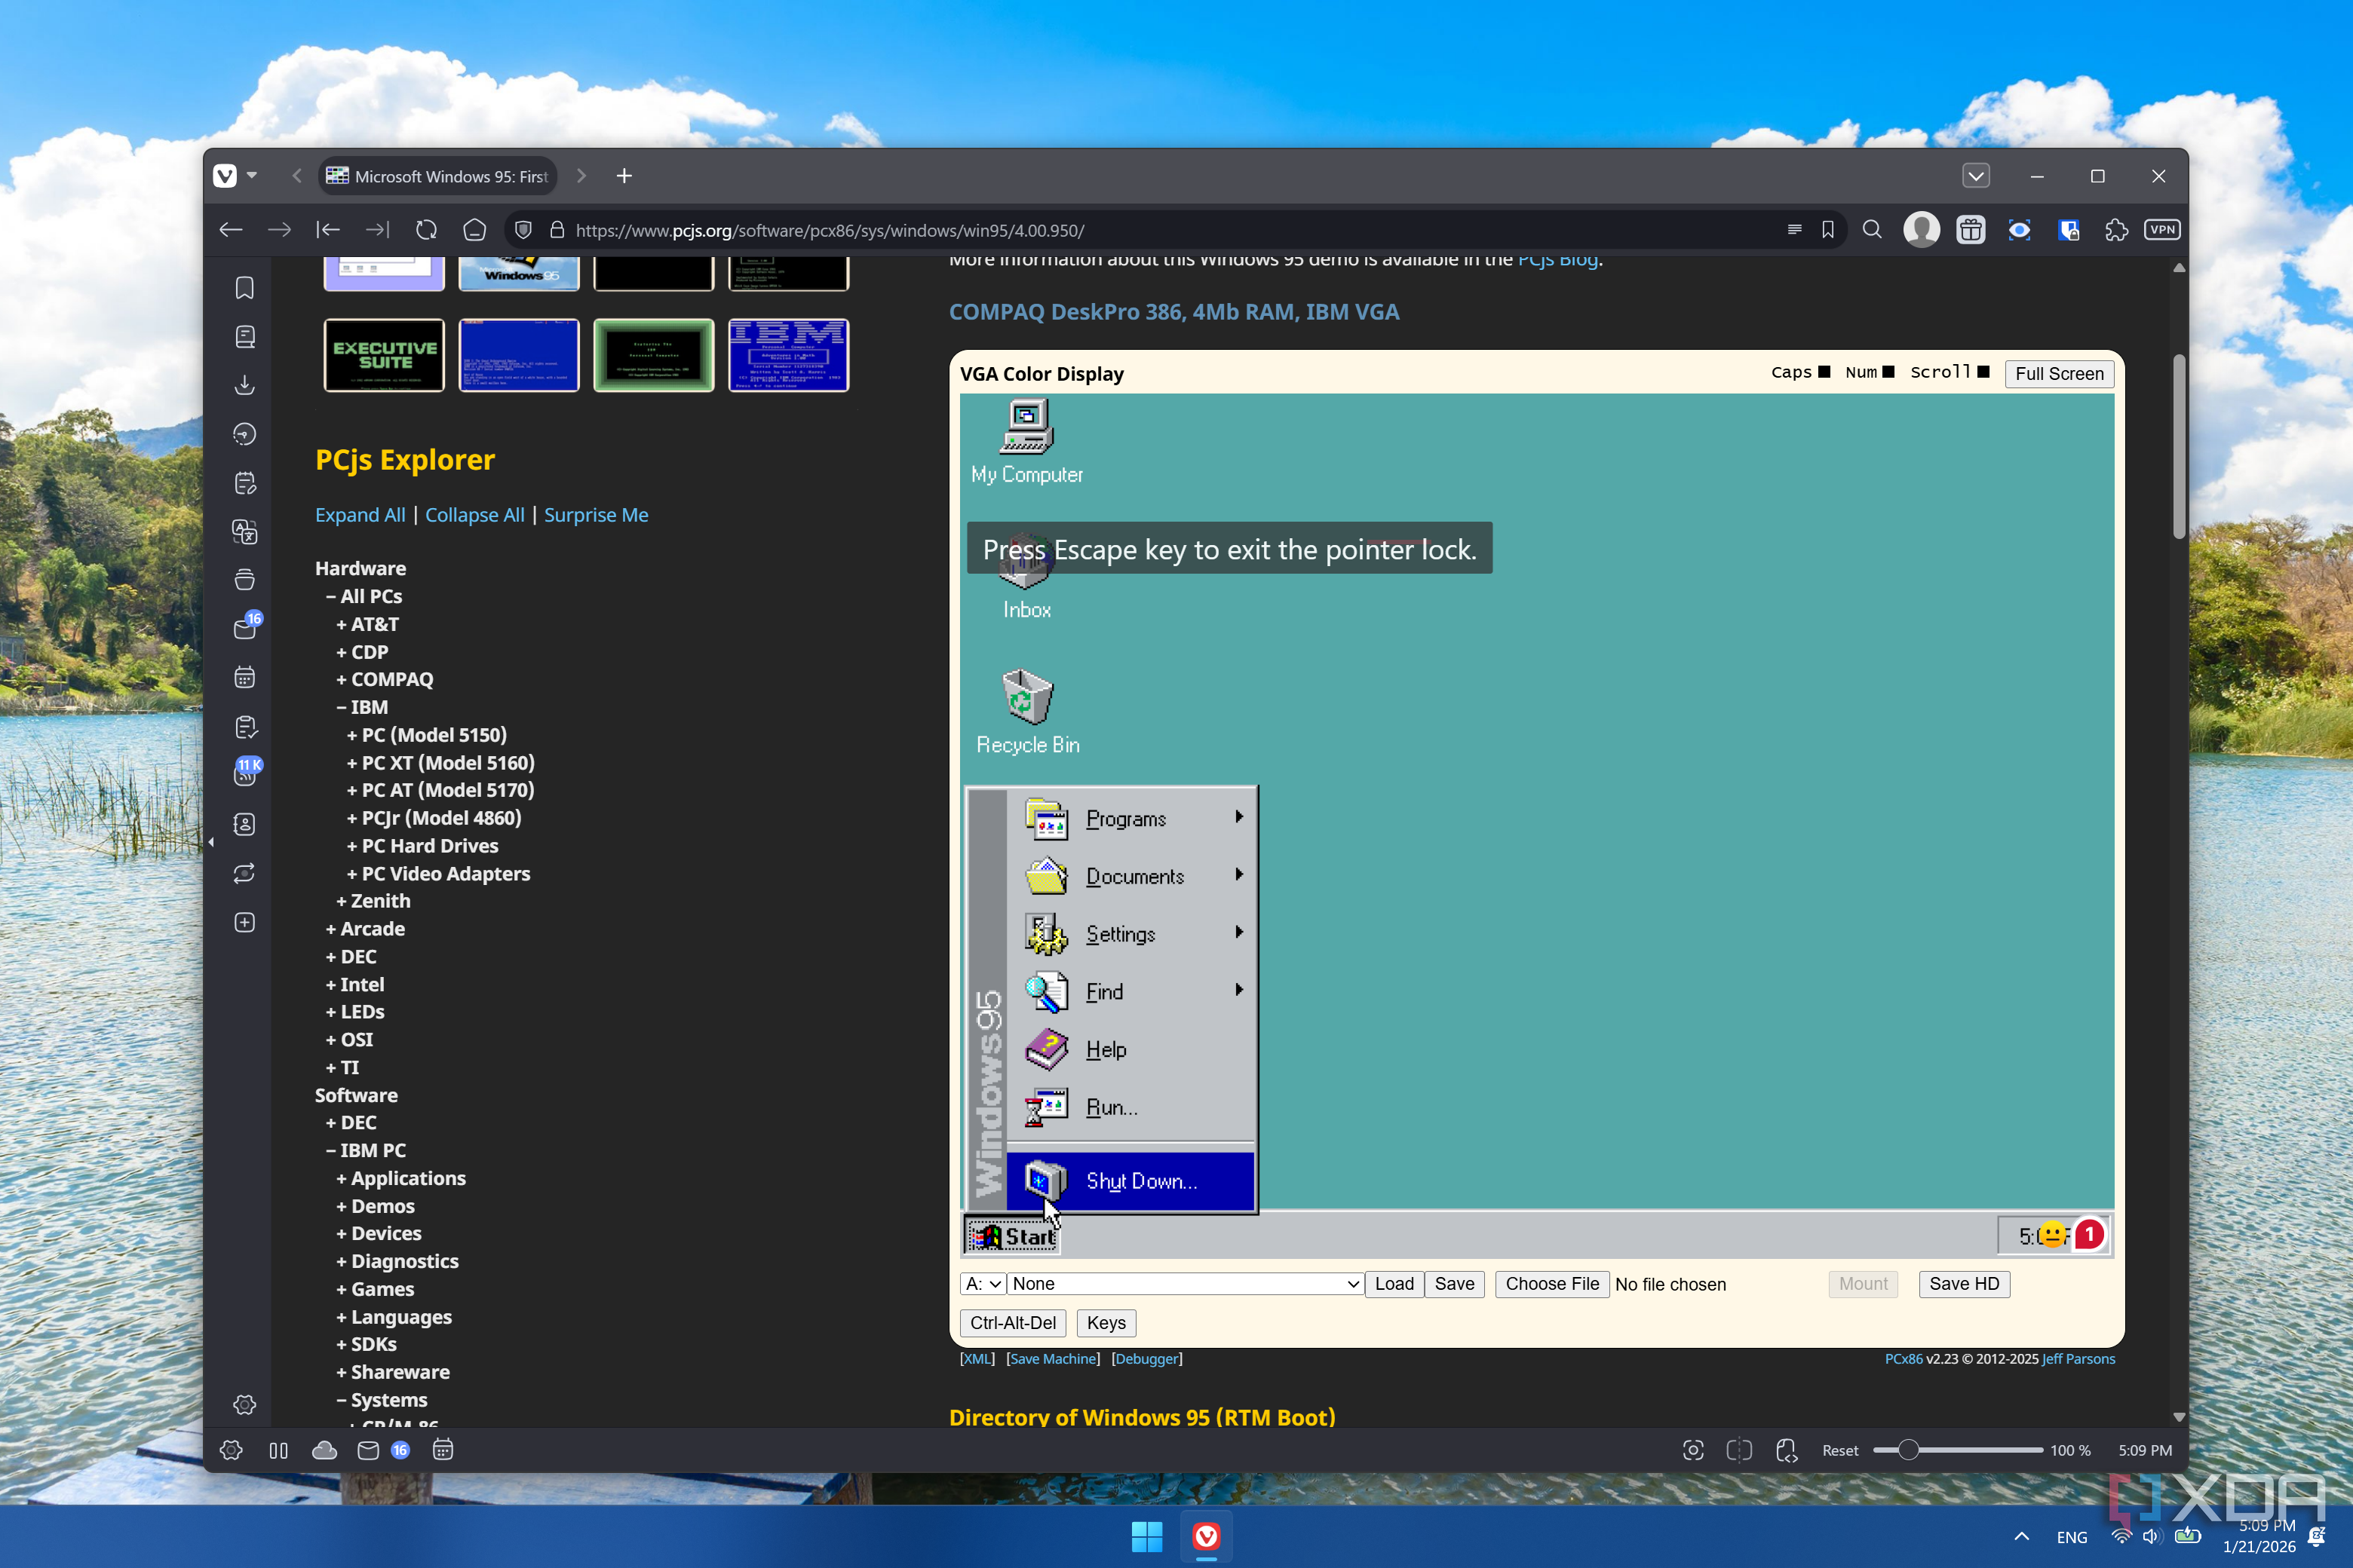Open the A: drive selector dropdown
The height and width of the screenshot is (1568, 2353).
point(983,1284)
